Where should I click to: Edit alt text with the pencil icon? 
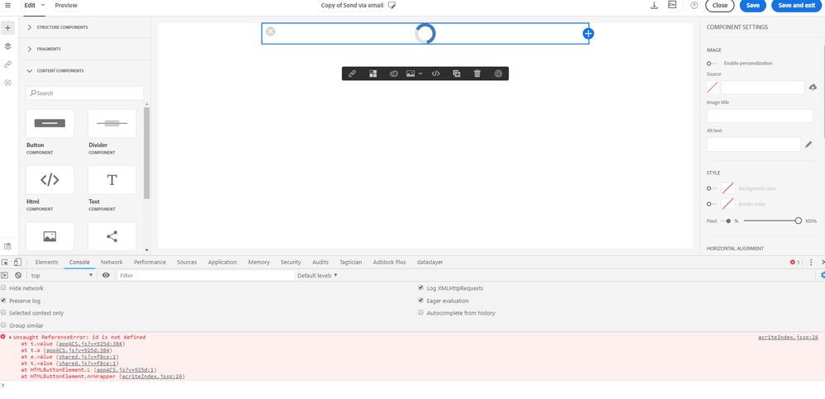point(808,145)
